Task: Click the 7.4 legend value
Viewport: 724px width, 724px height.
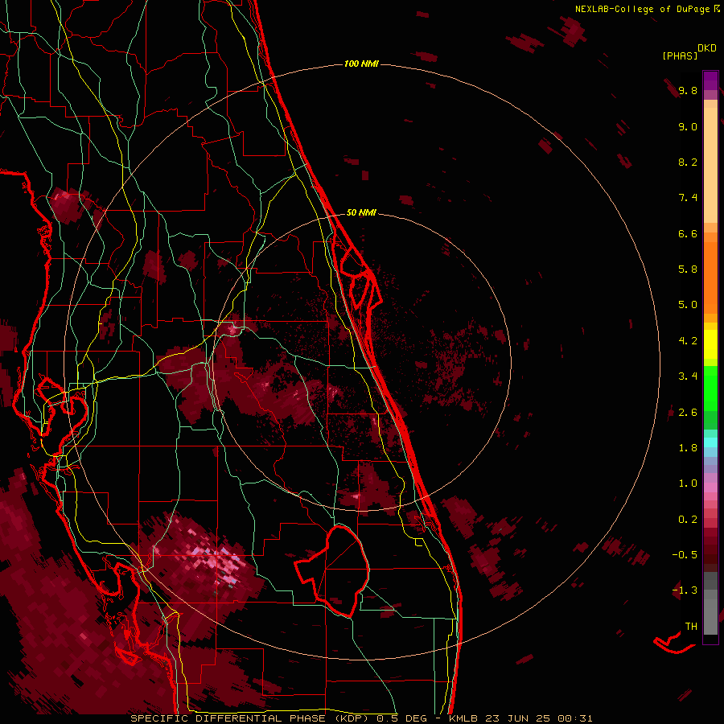Action: coord(688,198)
